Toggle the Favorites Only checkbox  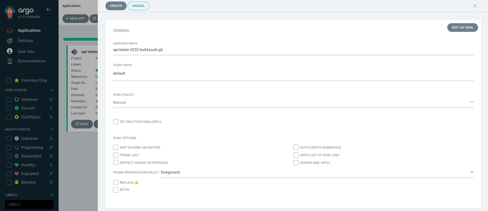9,81
